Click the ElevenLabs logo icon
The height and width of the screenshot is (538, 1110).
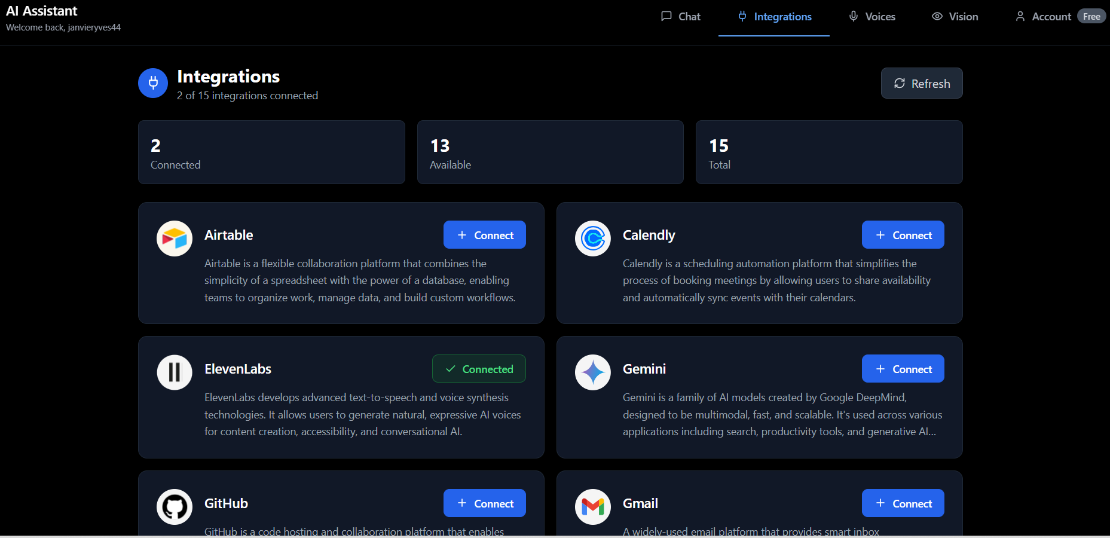pyautogui.click(x=175, y=372)
